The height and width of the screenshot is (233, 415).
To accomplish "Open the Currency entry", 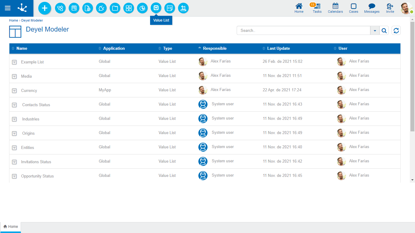I will pyautogui.click(x=29, y=90).
